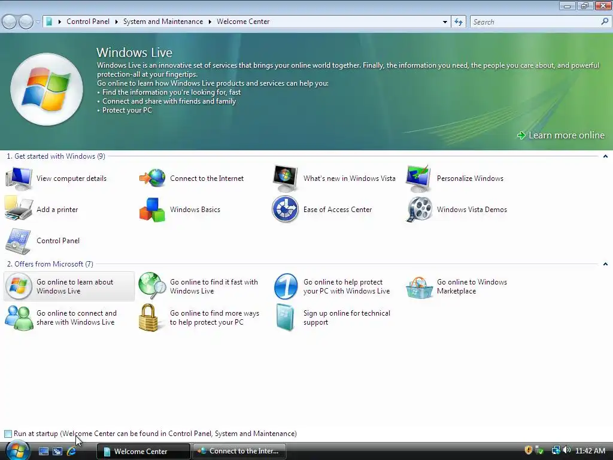The image size is (613, 460).
Task: Click the padlock icon for more protection ways
Action: [148, 317]
